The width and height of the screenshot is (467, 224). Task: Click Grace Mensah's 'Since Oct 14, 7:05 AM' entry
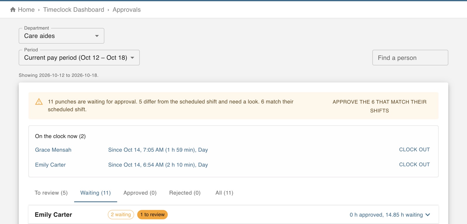click(x=158, y=150)
